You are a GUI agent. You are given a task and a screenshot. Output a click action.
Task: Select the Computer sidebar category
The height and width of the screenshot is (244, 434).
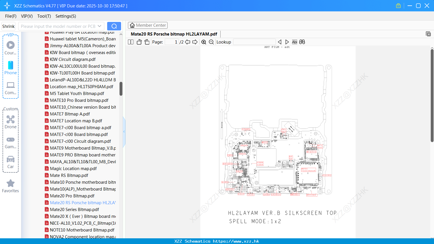(x=11, y=88)
